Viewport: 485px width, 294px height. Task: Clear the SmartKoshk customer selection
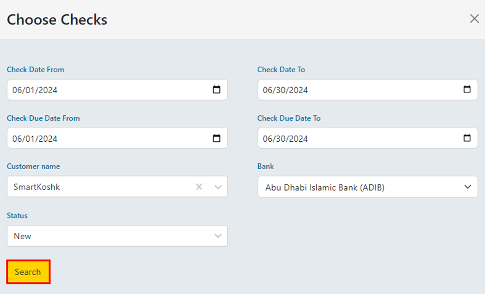tap(199, 187)
